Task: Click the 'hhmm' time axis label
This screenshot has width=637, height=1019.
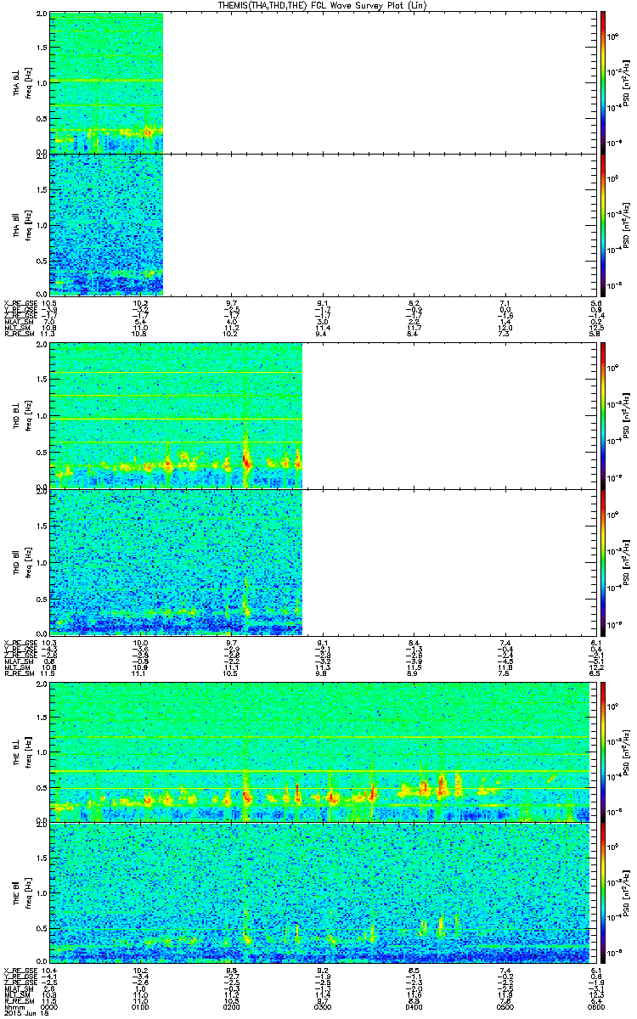Action: tap(13, 1007)
